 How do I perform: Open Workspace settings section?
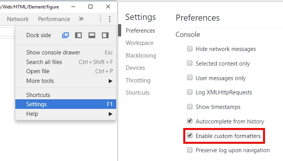click(x=140, y=43)
